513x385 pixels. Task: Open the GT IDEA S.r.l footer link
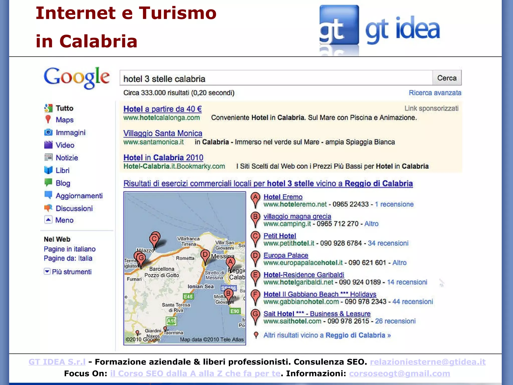(57, 362)
